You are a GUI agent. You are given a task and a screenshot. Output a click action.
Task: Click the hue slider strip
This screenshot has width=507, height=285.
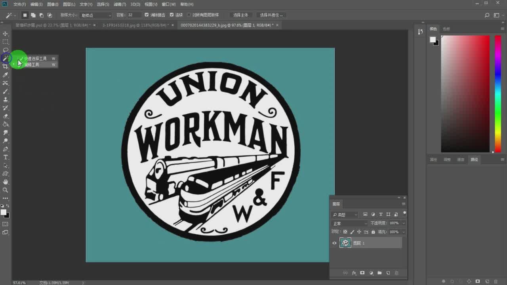click(x=498, y=94)
